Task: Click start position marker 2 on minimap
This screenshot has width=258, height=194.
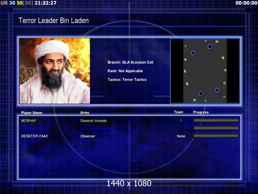Action: pos(217,91)
